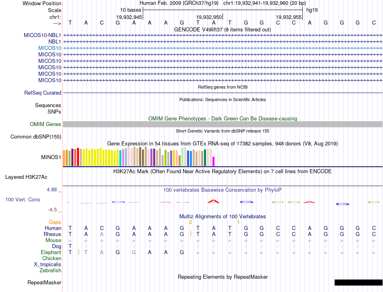Click the orange insertion bar in Rhesus row
The height and width of the screenshot is (292, 383).
pyautogui.click(x=191, y=234)
